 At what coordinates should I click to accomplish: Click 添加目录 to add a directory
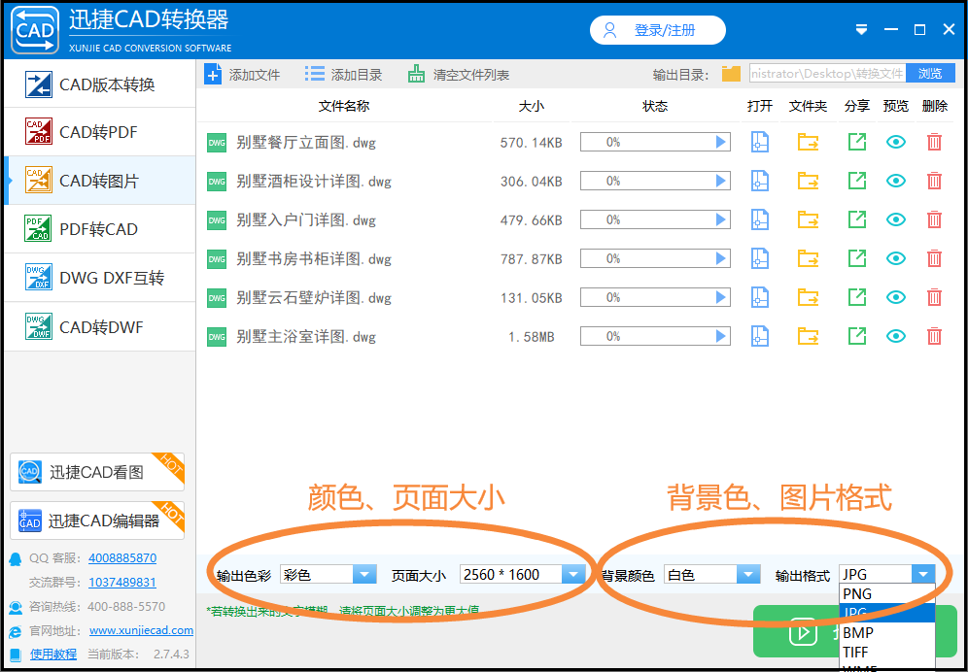344,75
